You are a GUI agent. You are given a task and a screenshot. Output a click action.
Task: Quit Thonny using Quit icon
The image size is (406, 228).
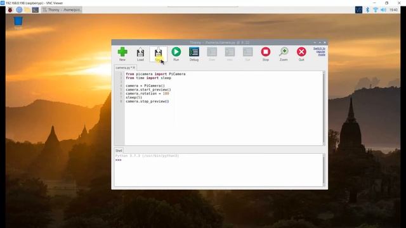coord(301,54)
